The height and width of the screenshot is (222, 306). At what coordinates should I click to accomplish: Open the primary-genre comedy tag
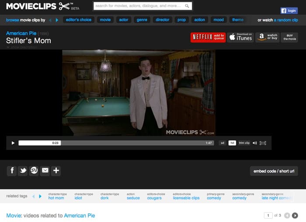(214, 198)
